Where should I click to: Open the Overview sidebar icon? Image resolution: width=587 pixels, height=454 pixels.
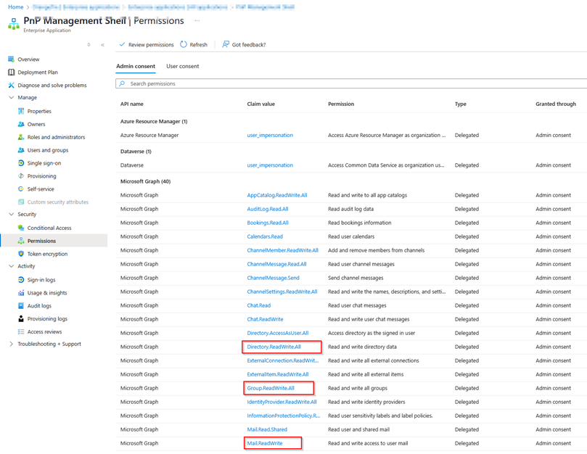11,59
